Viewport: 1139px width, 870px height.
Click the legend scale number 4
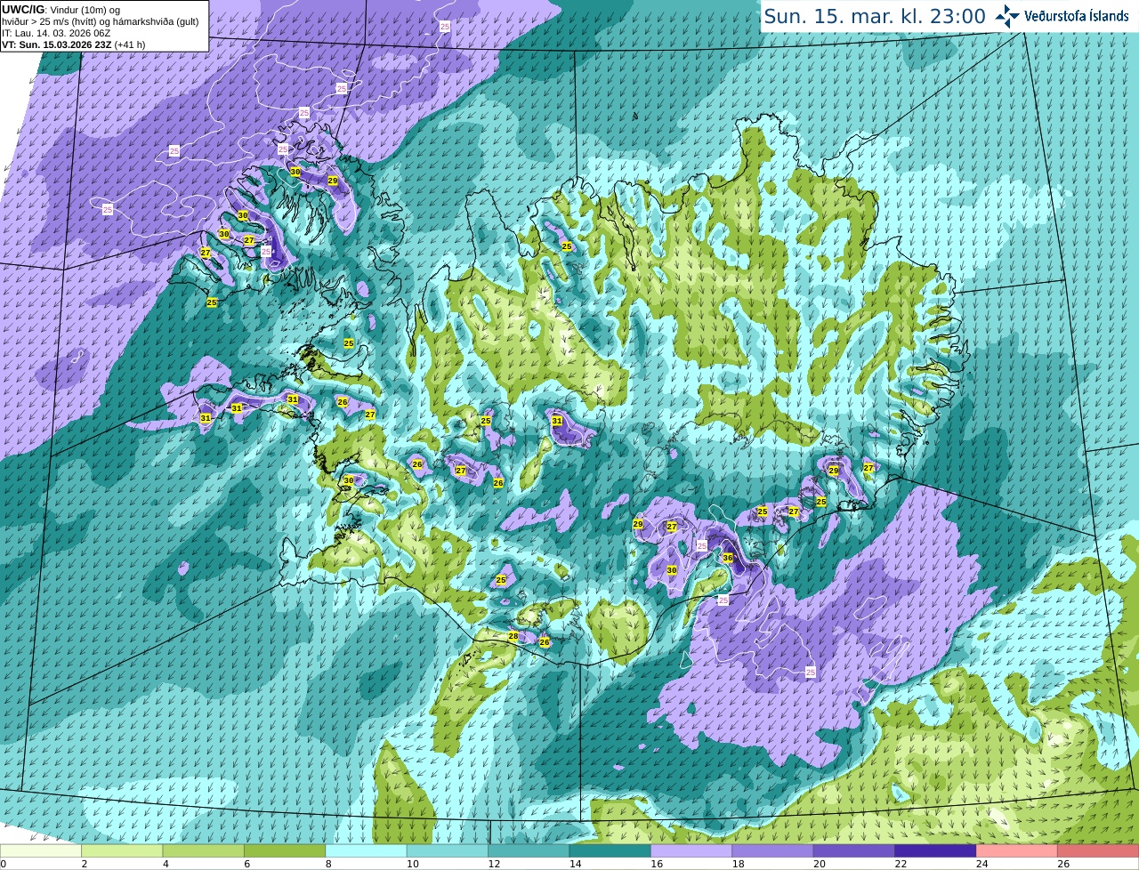click(166, 864)
